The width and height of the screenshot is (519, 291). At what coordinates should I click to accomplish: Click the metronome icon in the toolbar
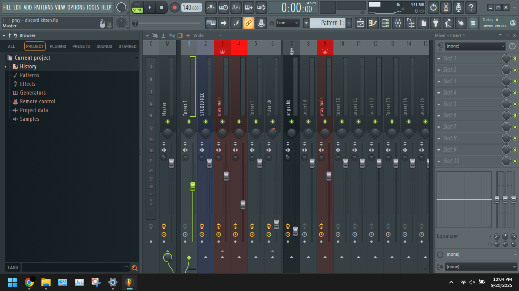tap(211, 7)
